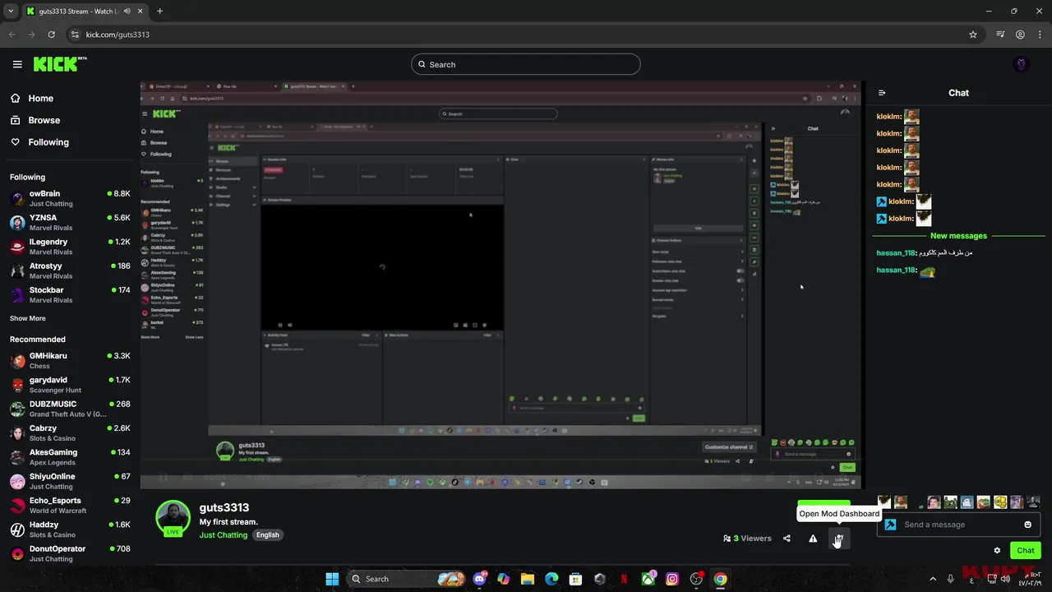Click the address bar URL kick.com/guts3313
The width and height of the screenshot is (1052, 592).
[x=118, y=35]
